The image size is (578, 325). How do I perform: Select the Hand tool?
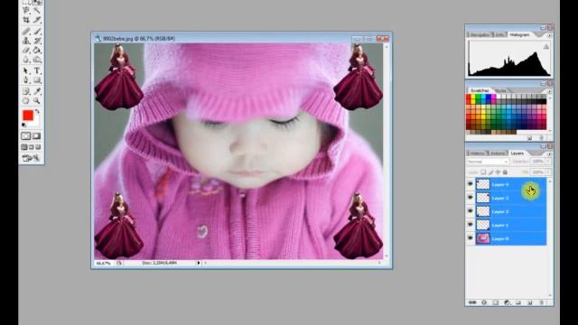coord(26,100)
